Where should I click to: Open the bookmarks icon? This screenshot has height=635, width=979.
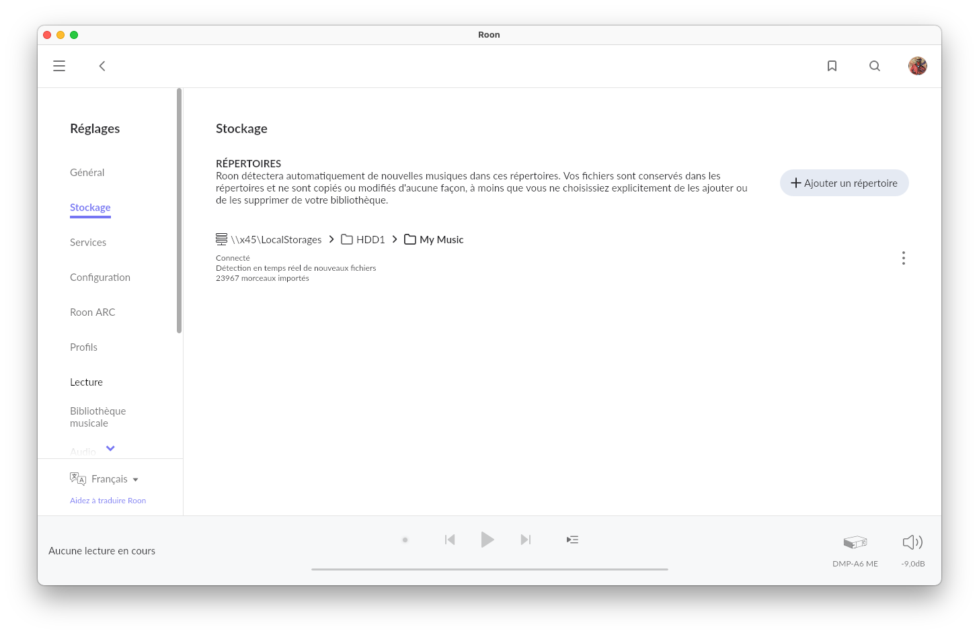point(832,66)
